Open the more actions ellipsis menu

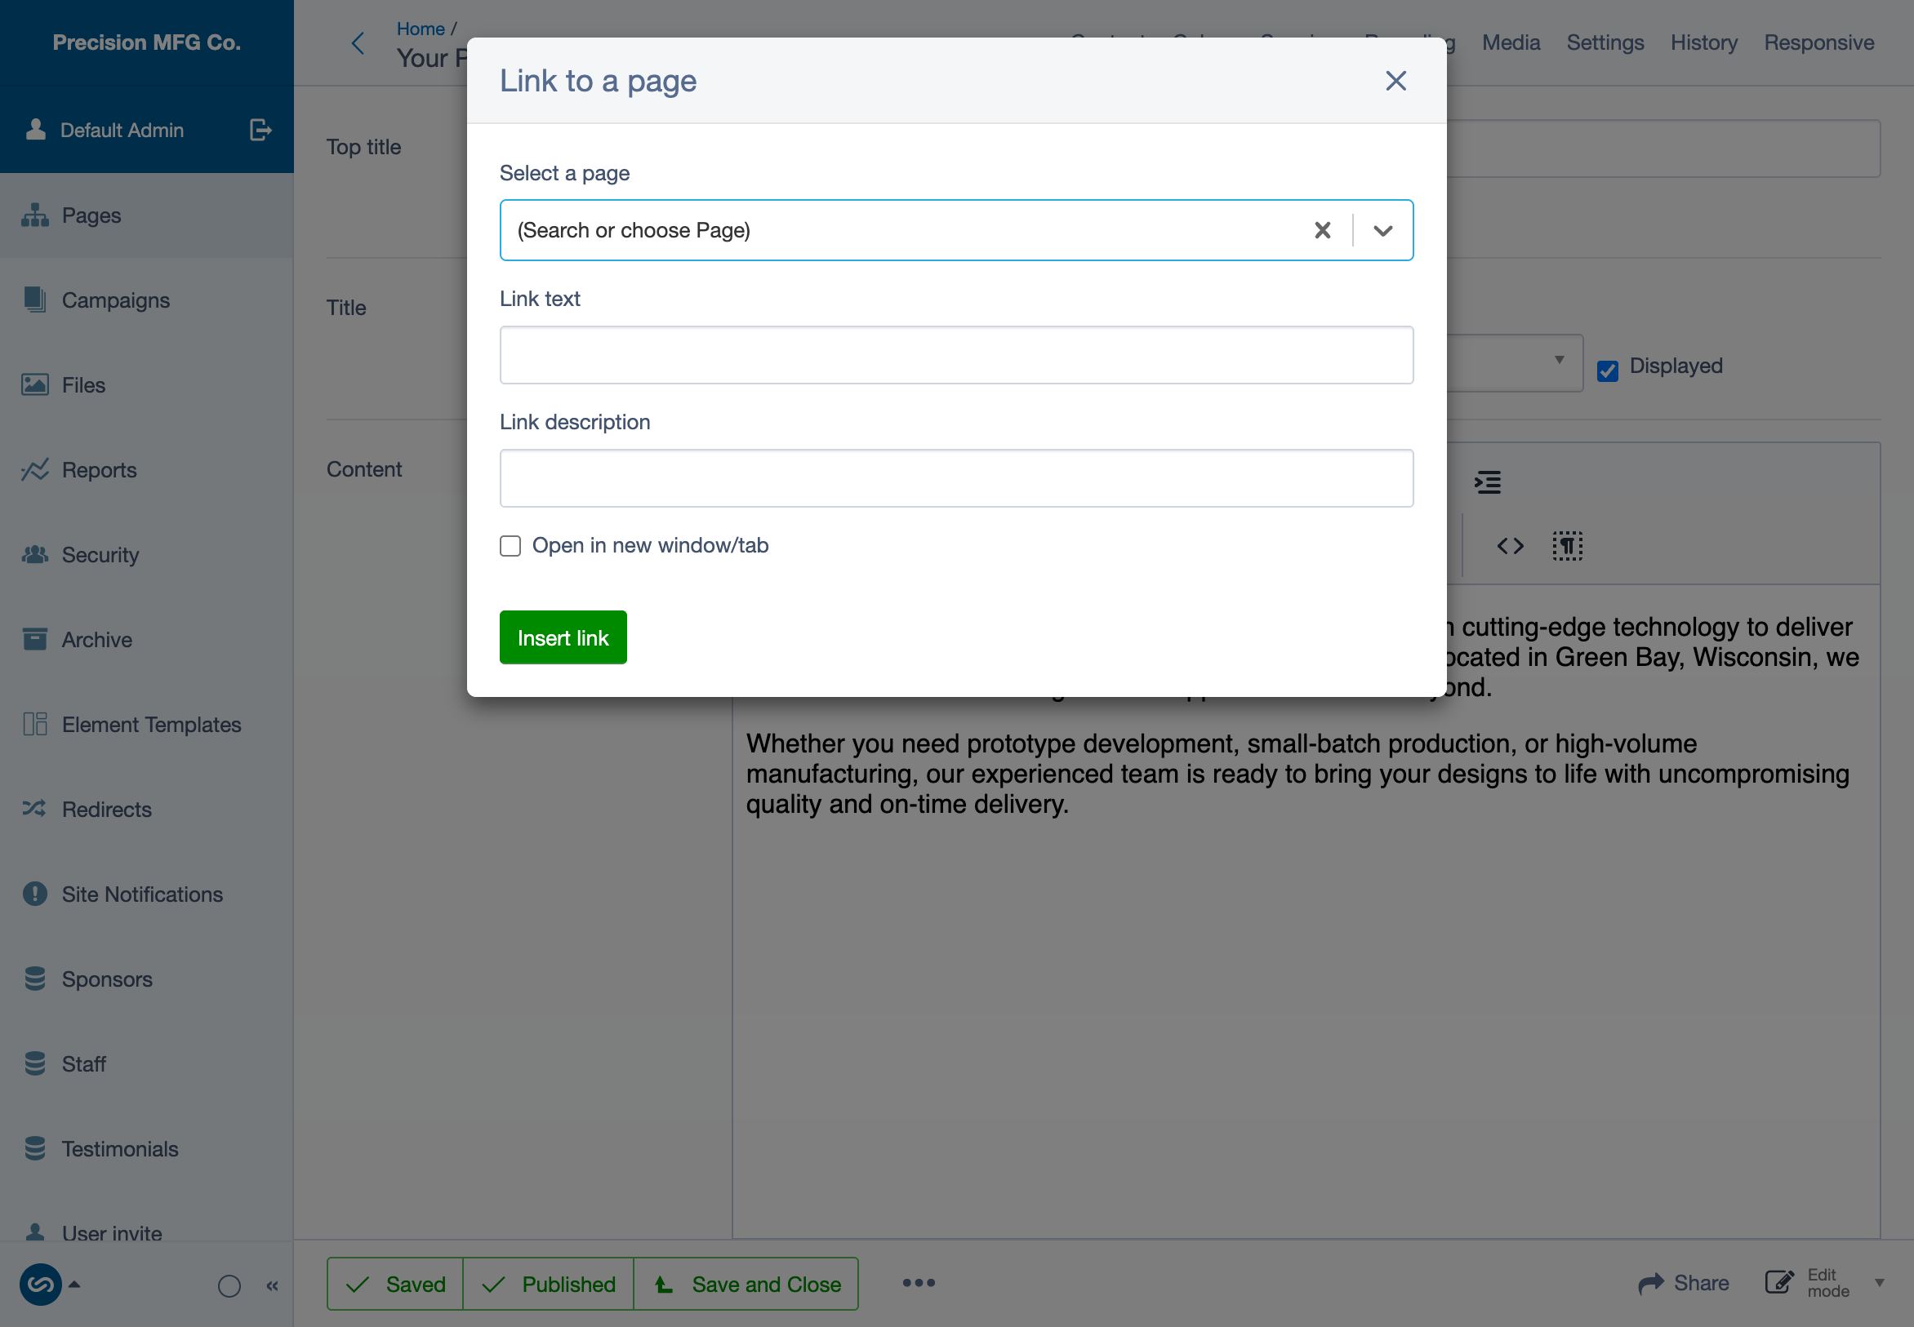click(919, 1283)
